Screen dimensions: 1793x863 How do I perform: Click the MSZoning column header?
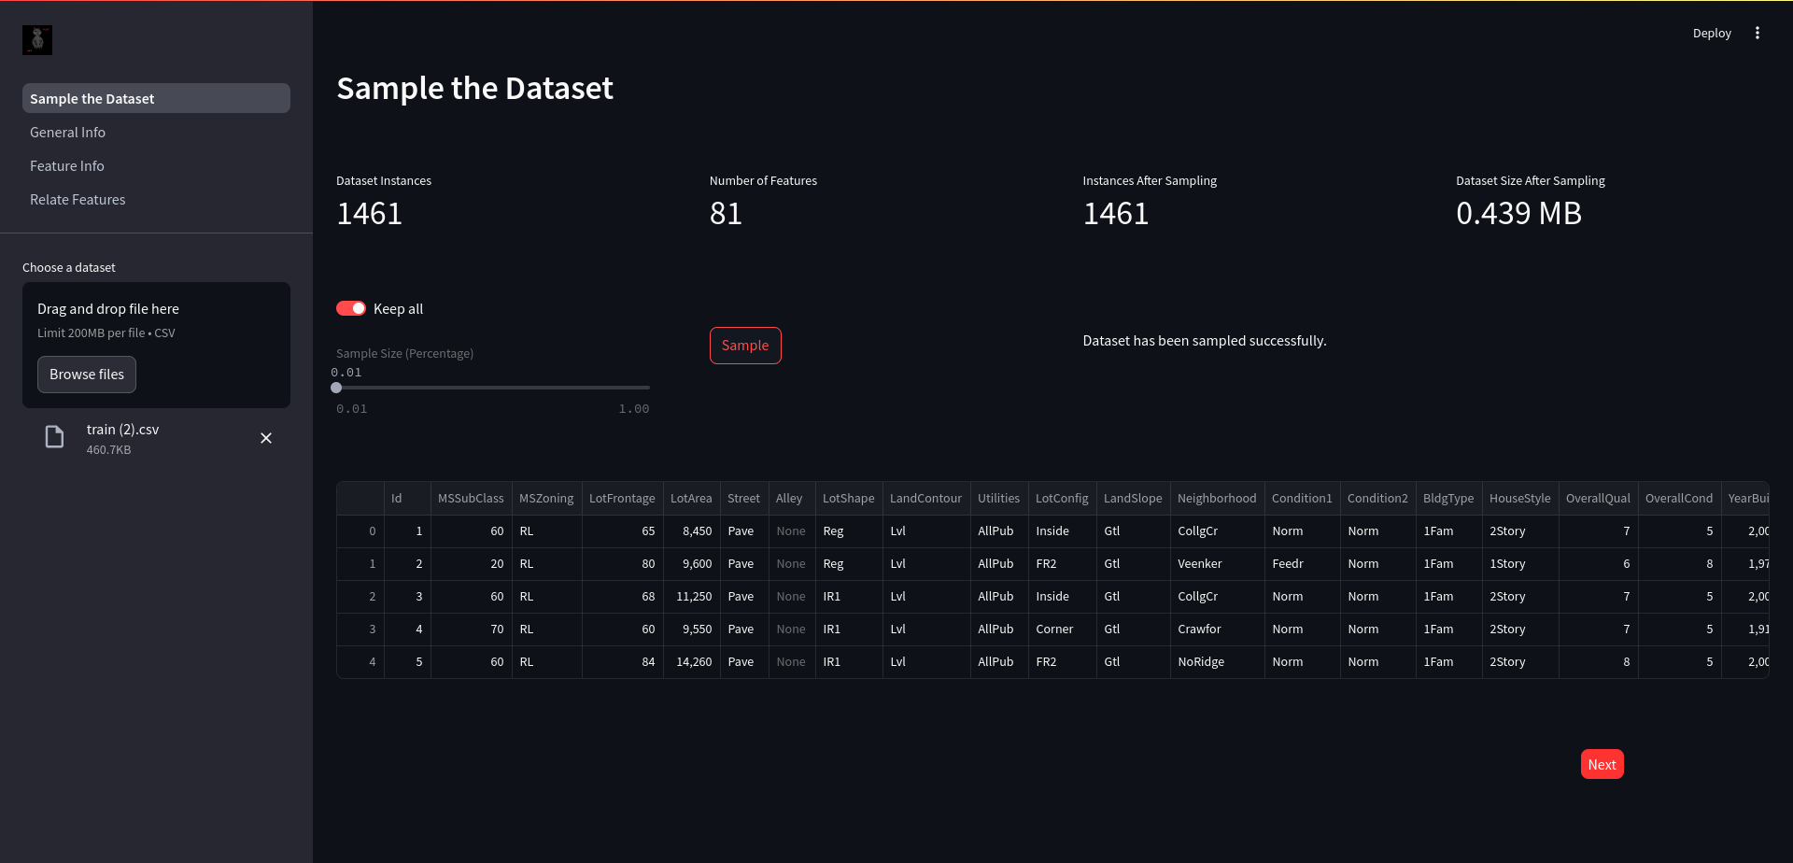tap(546, 498)
